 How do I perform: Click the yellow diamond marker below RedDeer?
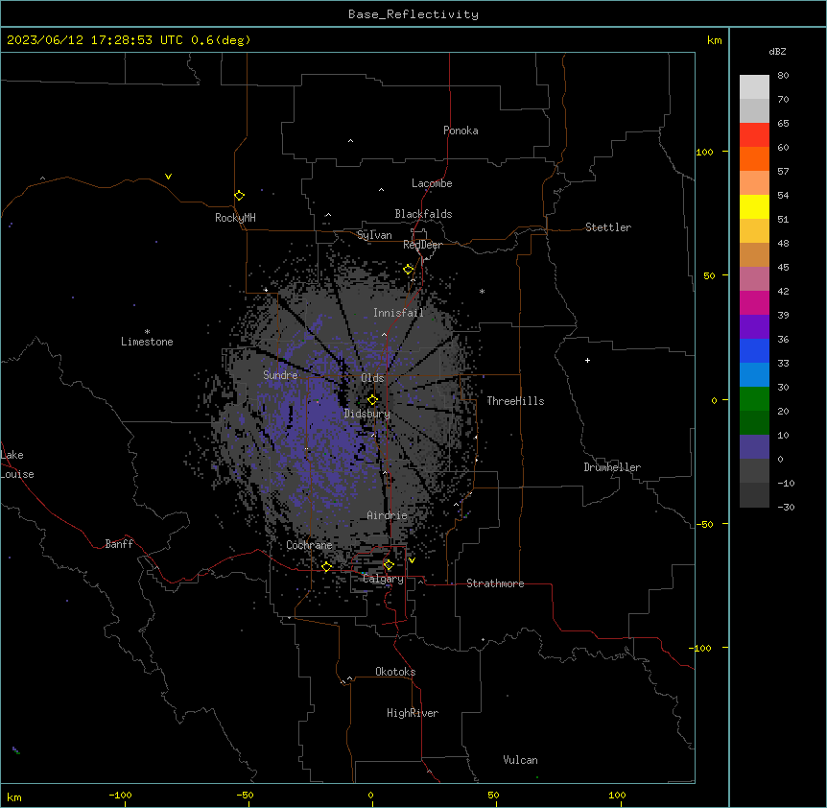coord(409,270)
